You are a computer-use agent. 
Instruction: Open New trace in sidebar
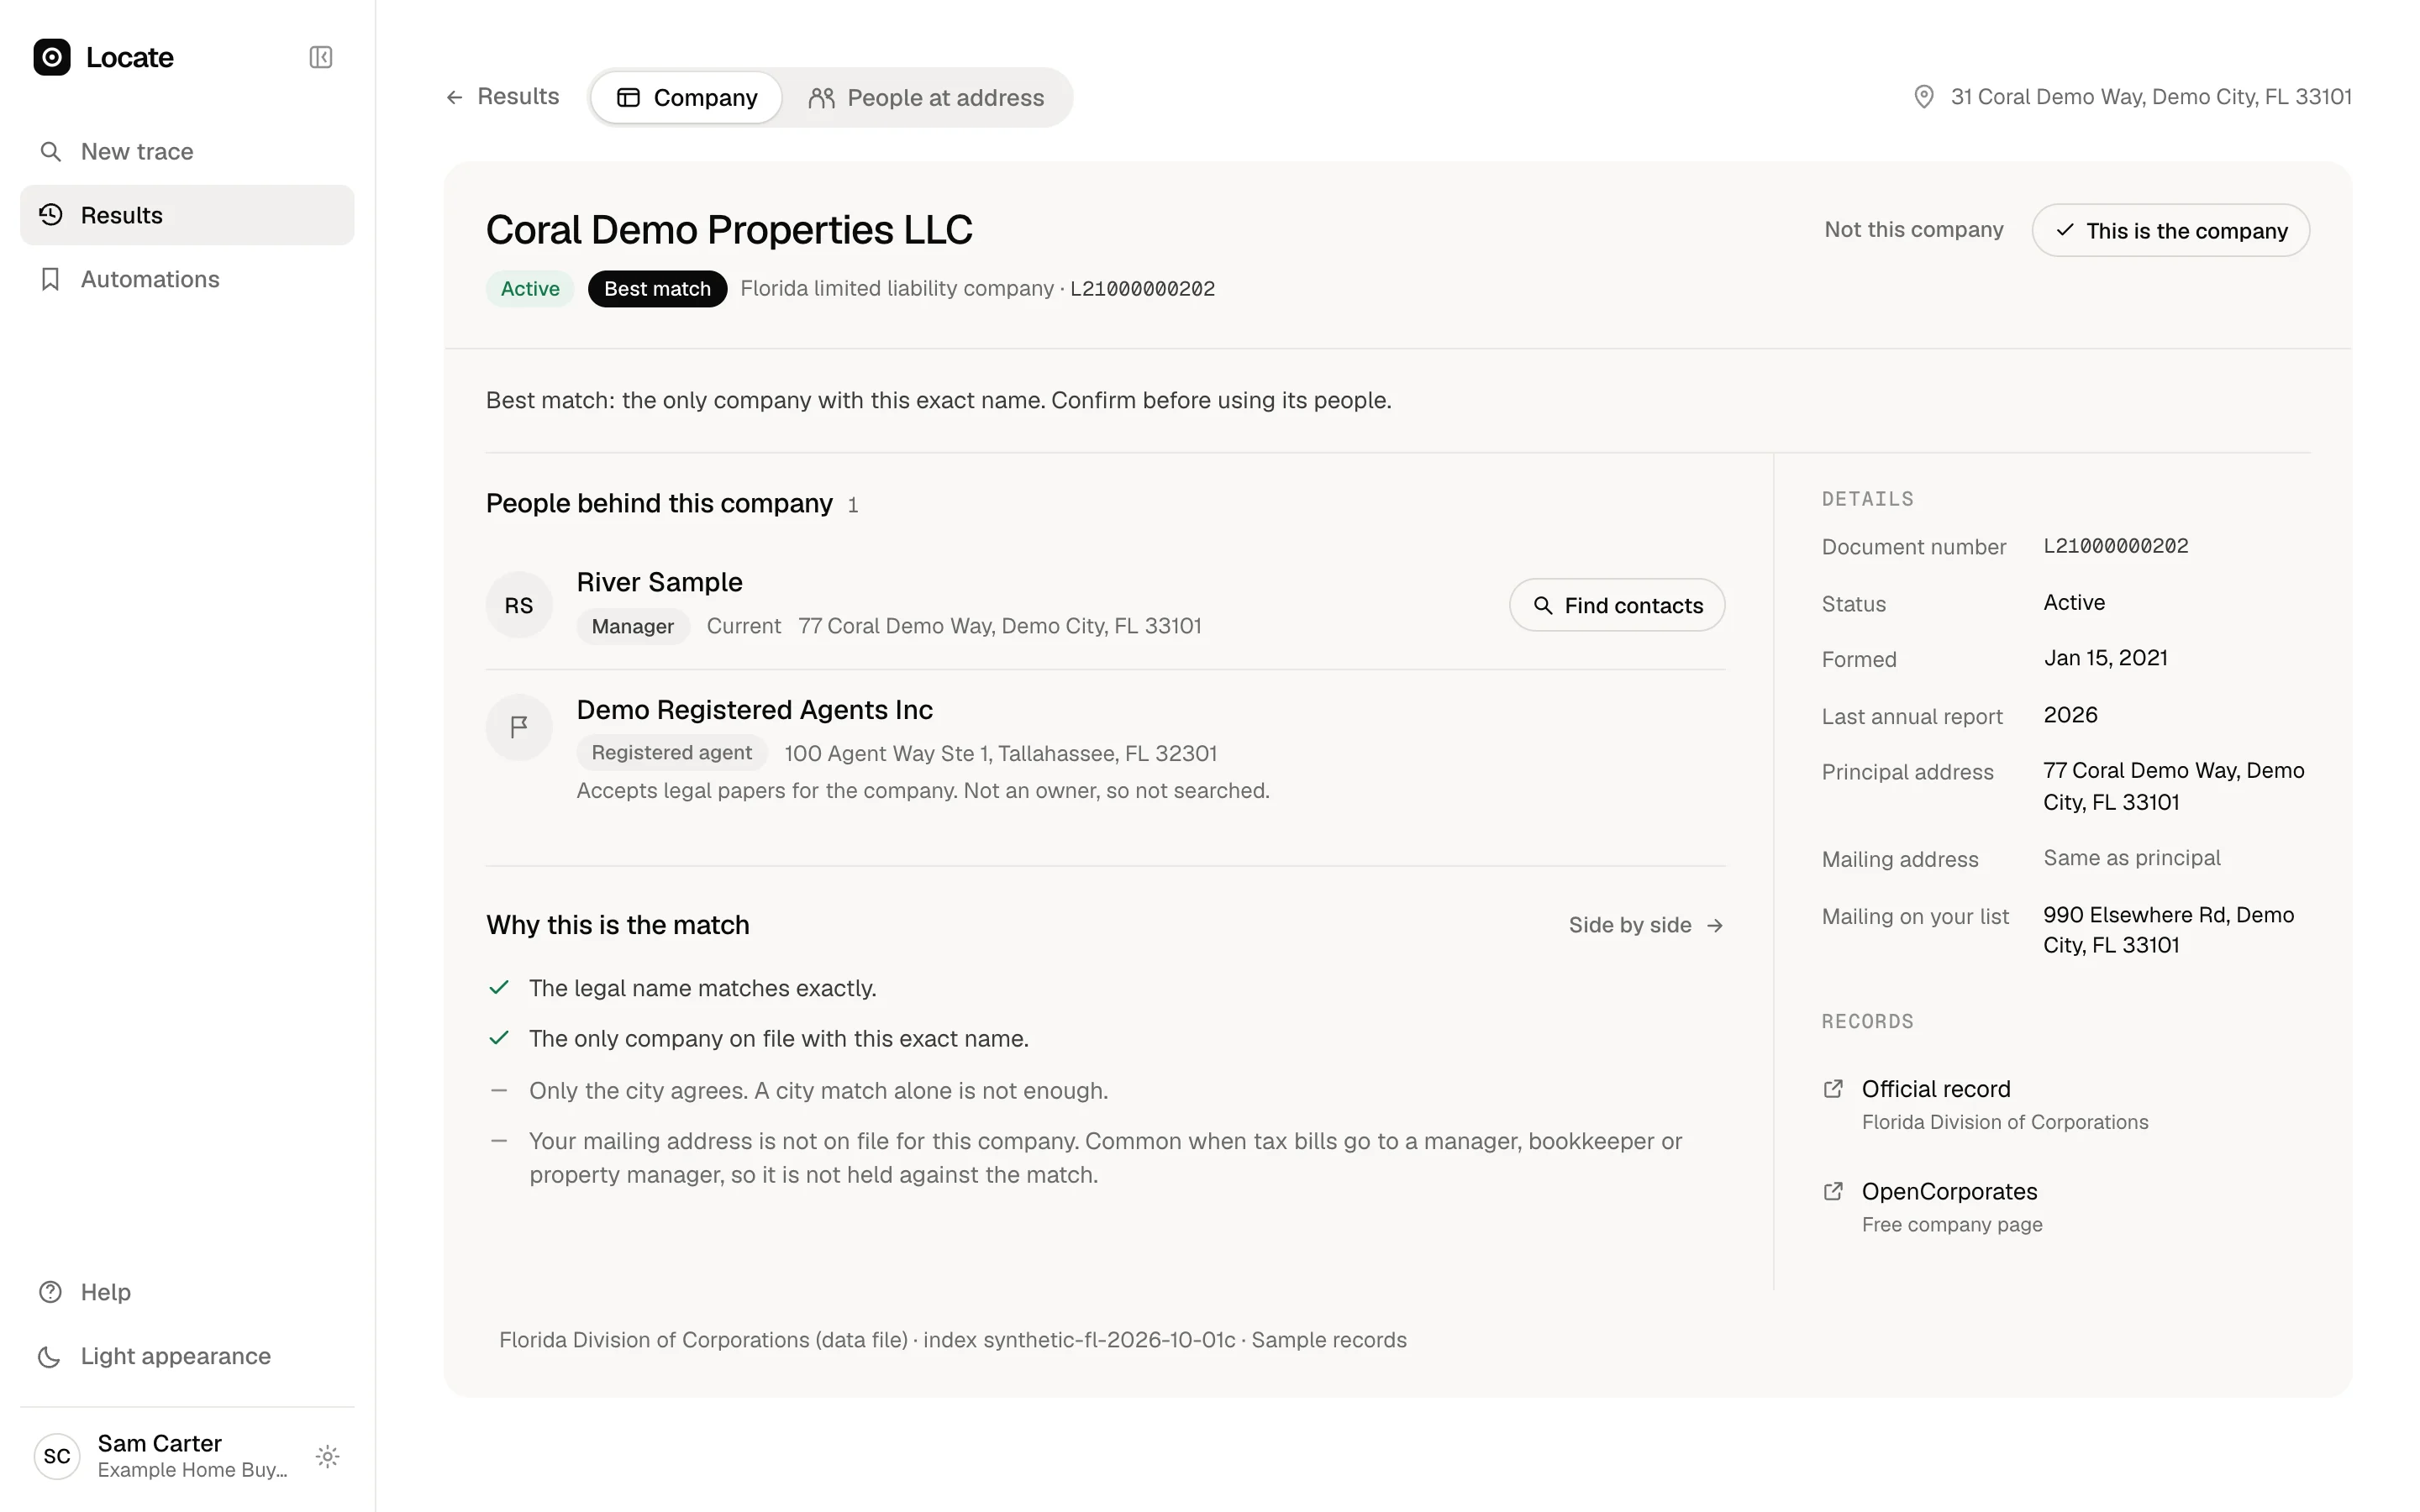[x=187, y=151]
